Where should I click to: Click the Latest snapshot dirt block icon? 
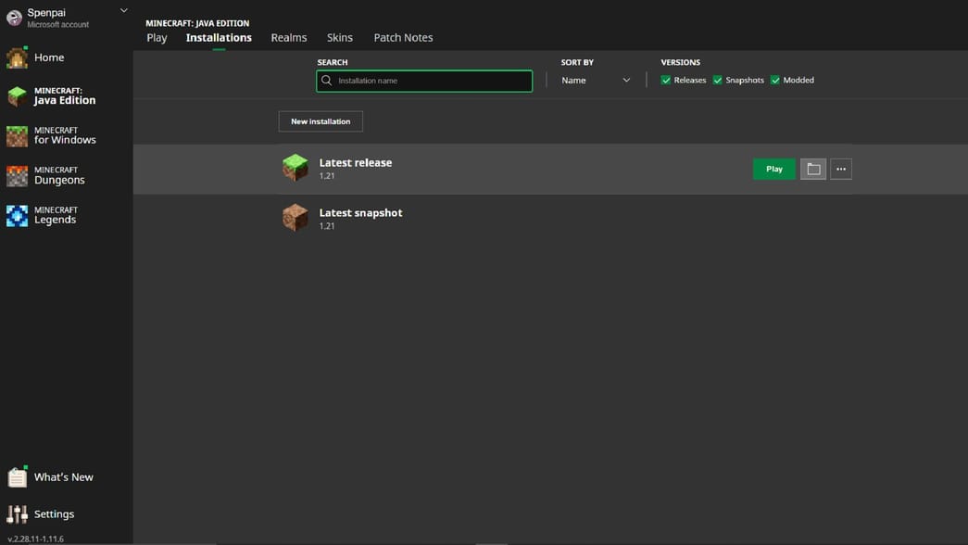click(295, 218)
